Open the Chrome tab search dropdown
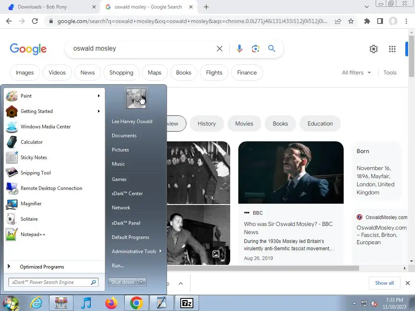The image size is (415, 311). [x=366, y=7]
